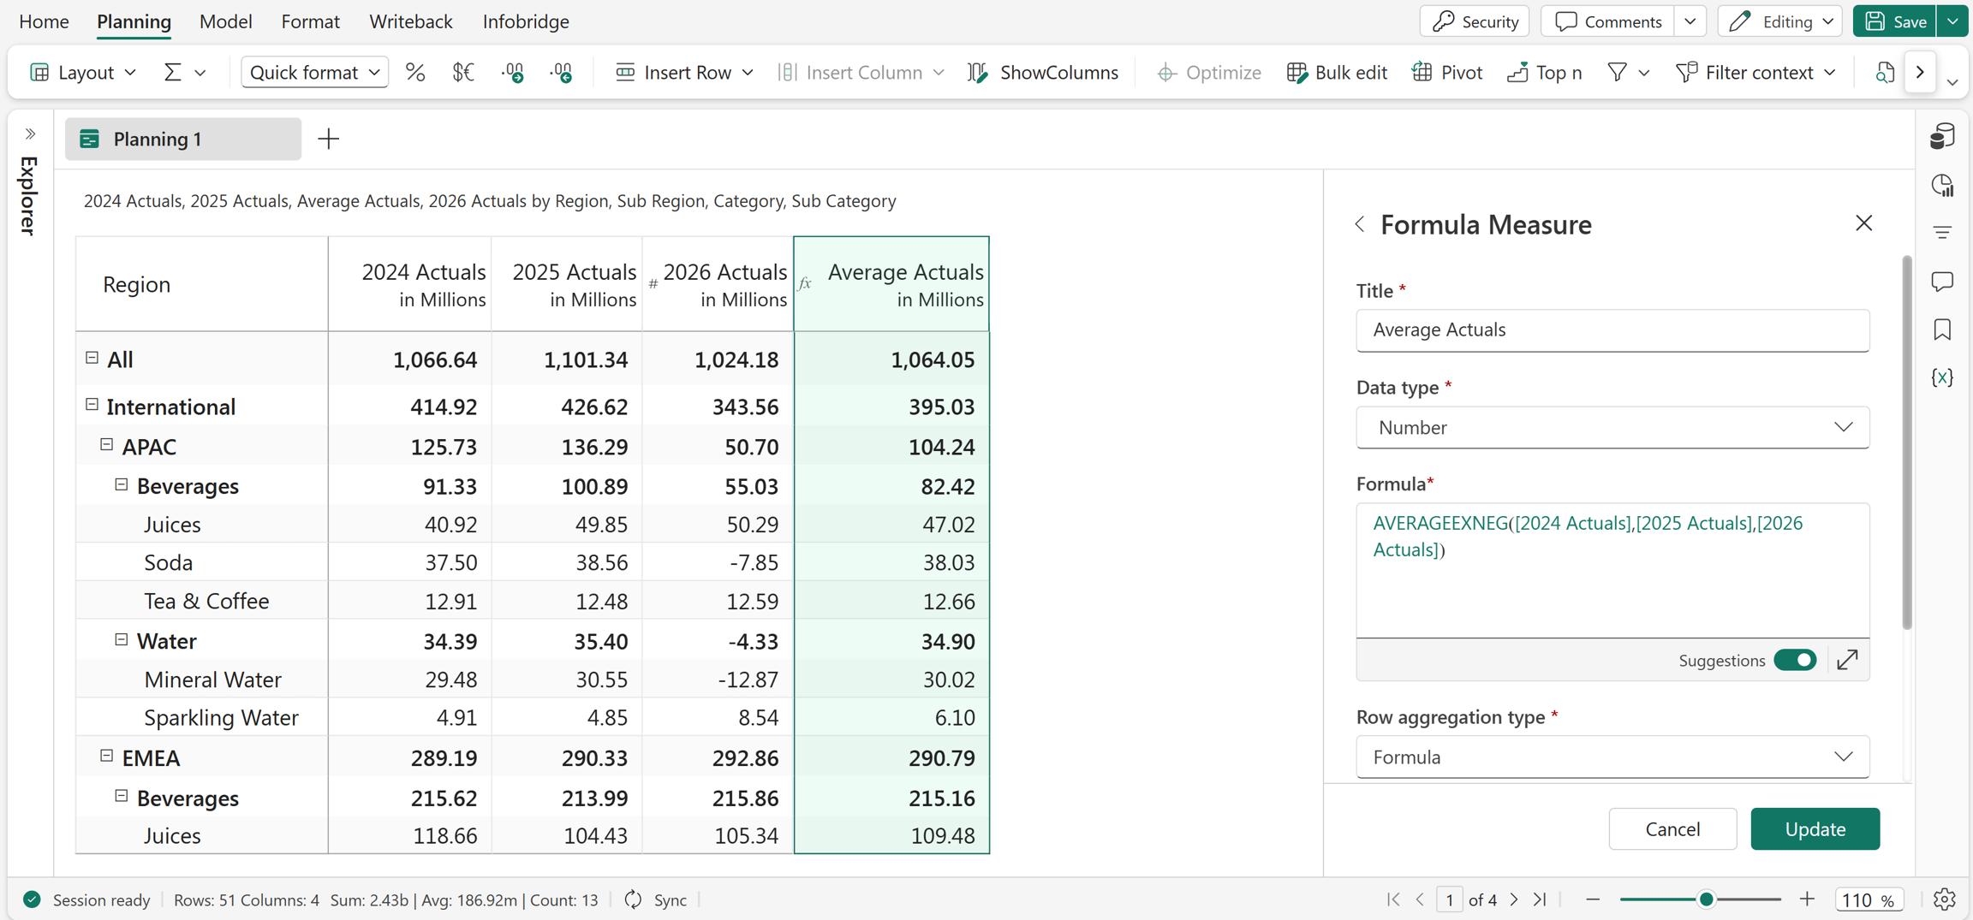
Task: Click the Formula text area
Action: click(x=1612, y=570)
